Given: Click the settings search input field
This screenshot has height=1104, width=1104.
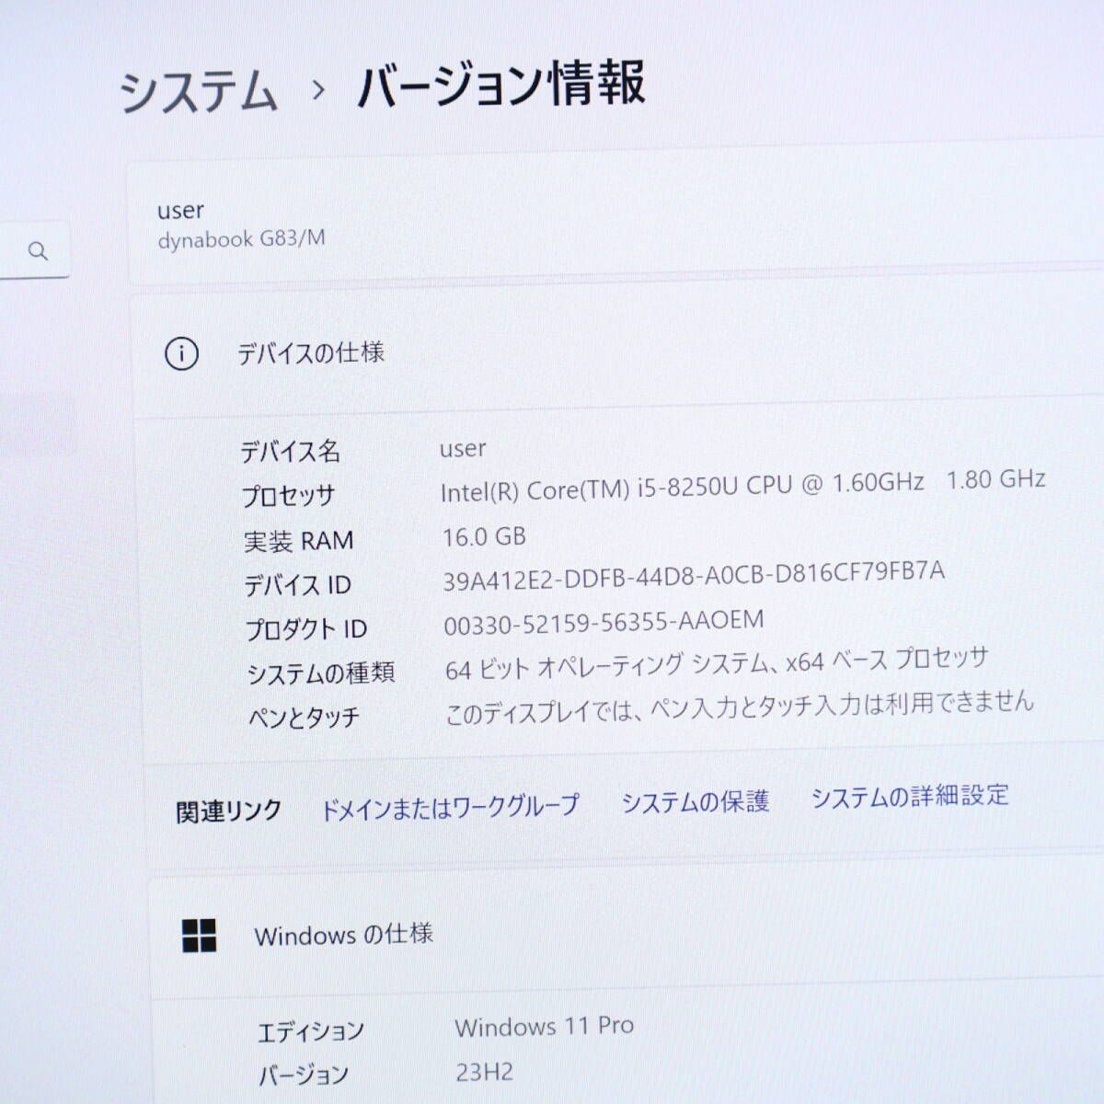Looking at the screenshot, I should click(x=34, y=249).
